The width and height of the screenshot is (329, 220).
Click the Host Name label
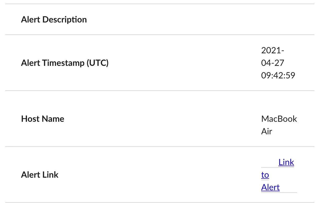pos(43,119)
